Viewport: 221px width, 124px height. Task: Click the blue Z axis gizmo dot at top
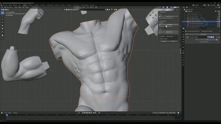pos(153,12)
